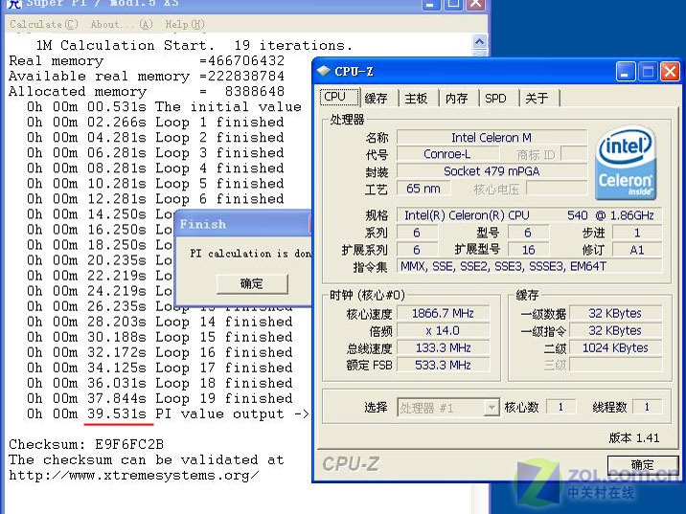This screenshot has width=686, height=514.
Task: Click the 133.3 MHz bus speed value
Action: pos(443,347)
